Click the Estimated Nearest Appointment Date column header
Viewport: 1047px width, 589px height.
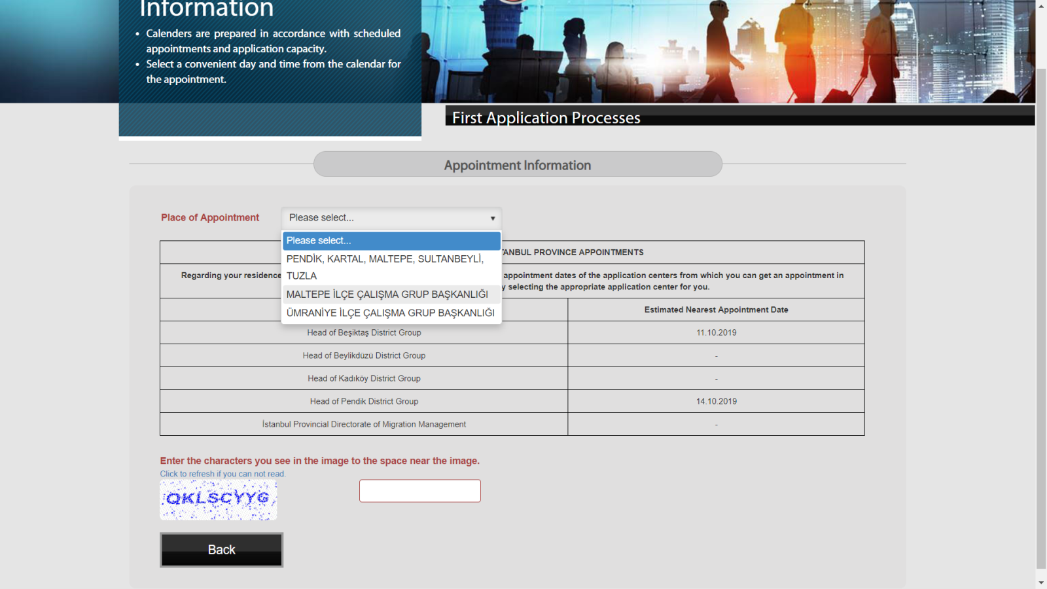click(x=716, y=310)
